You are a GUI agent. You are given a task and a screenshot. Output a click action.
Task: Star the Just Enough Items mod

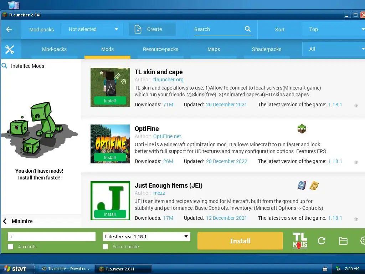(x=356, y=219)
